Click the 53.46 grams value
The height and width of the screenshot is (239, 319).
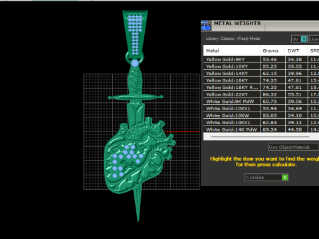tap(270, 59)
